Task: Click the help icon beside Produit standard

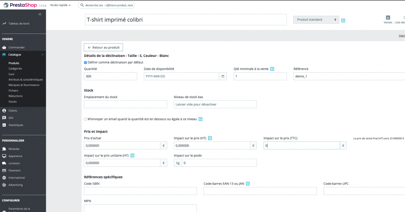Action: click(x=343, y=20)
